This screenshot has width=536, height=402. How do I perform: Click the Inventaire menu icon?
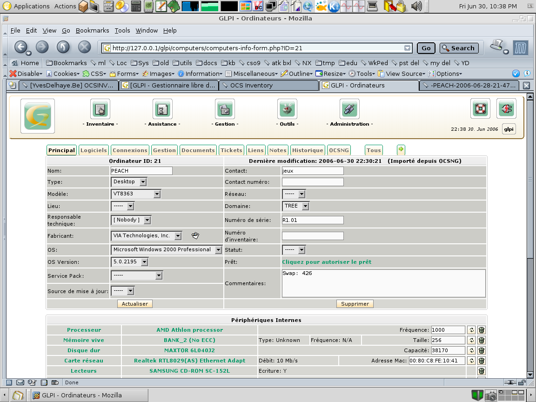pos(100,109)
